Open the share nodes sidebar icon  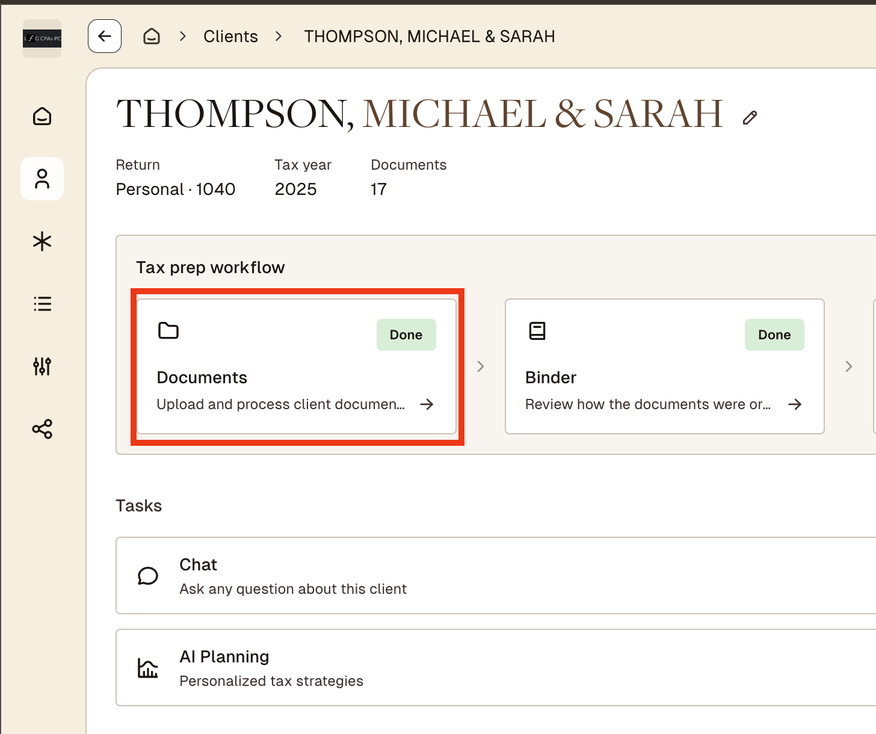click(x=42, y=429)
